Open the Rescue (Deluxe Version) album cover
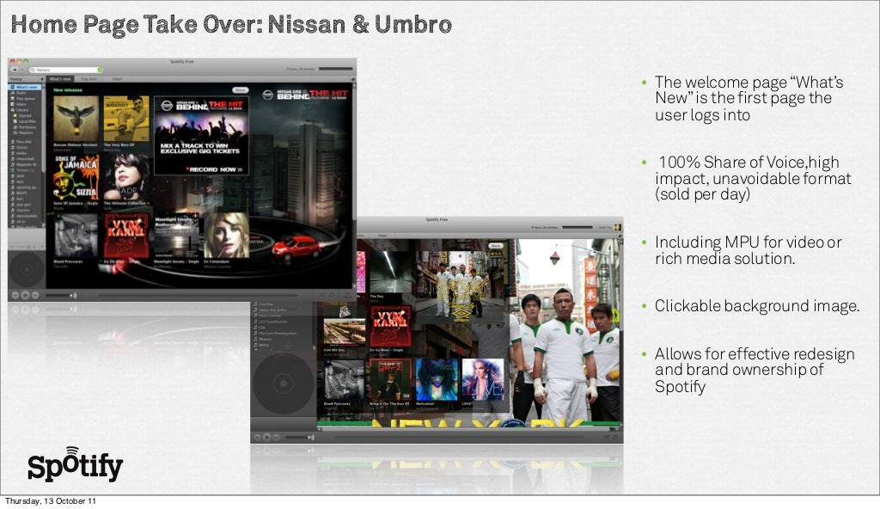Screen dimensions: 880x509 pyautogui.click(x=76, y=118)
